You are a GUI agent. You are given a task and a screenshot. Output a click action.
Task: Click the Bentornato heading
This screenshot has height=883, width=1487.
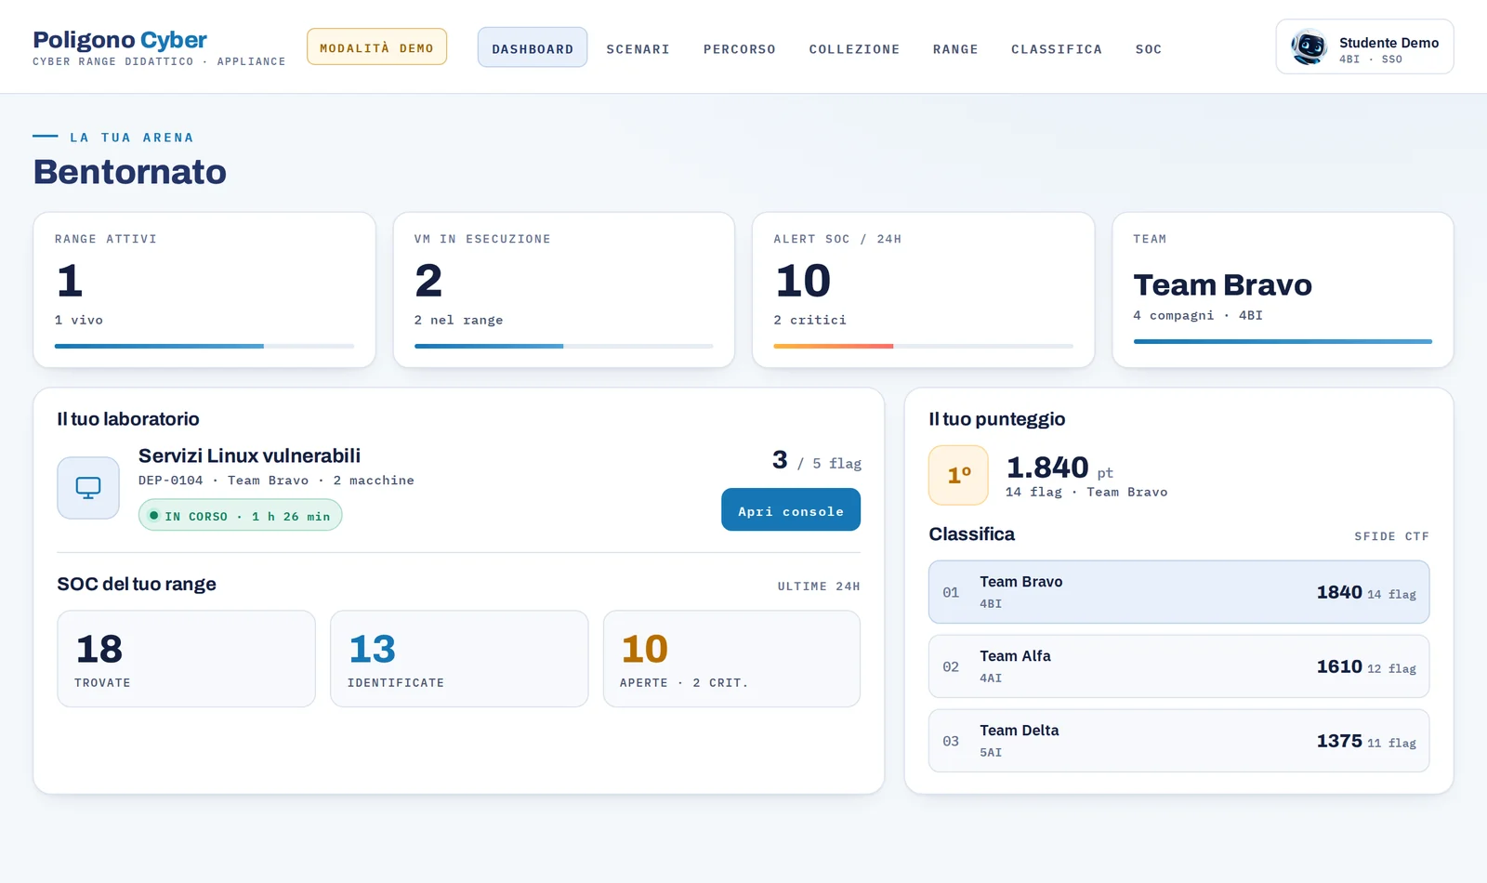click(x=130, y=172)
